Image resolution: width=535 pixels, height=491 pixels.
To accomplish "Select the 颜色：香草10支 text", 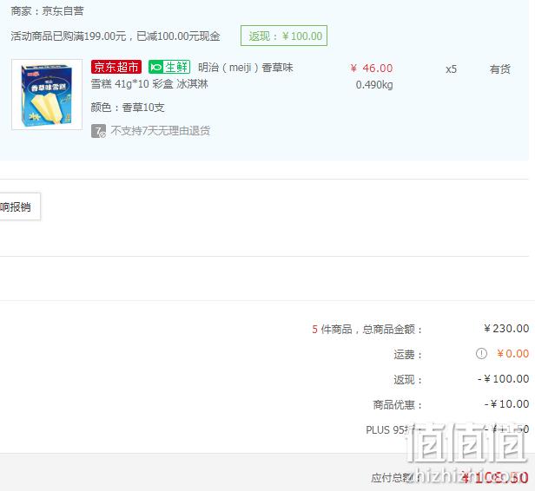I will click(128, 108).
